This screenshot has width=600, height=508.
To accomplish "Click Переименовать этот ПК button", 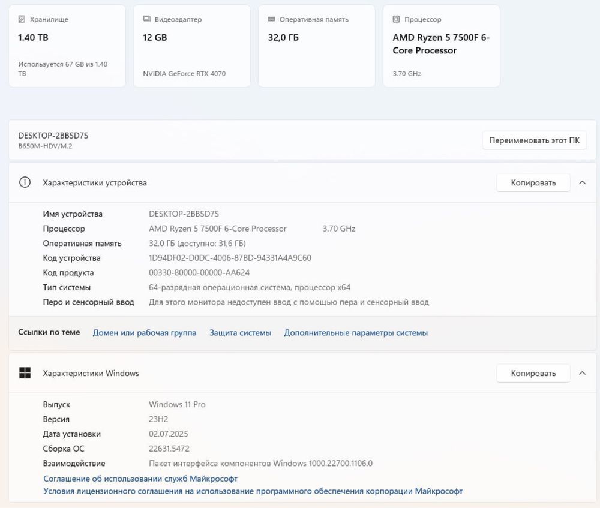I will [x=534, y=140].
